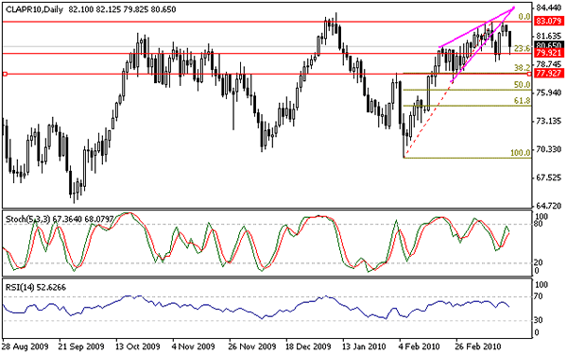
Task: Select the Fibonacci 61.8 horizontal level line
Action: (x=467, y=106)
